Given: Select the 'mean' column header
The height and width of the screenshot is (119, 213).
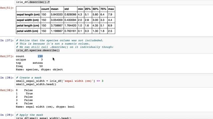Looking at the screenshot, I should (x=55, y=9).
